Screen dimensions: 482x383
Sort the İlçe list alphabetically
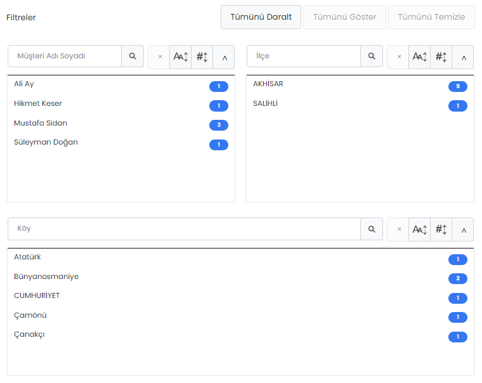point(420,56)
